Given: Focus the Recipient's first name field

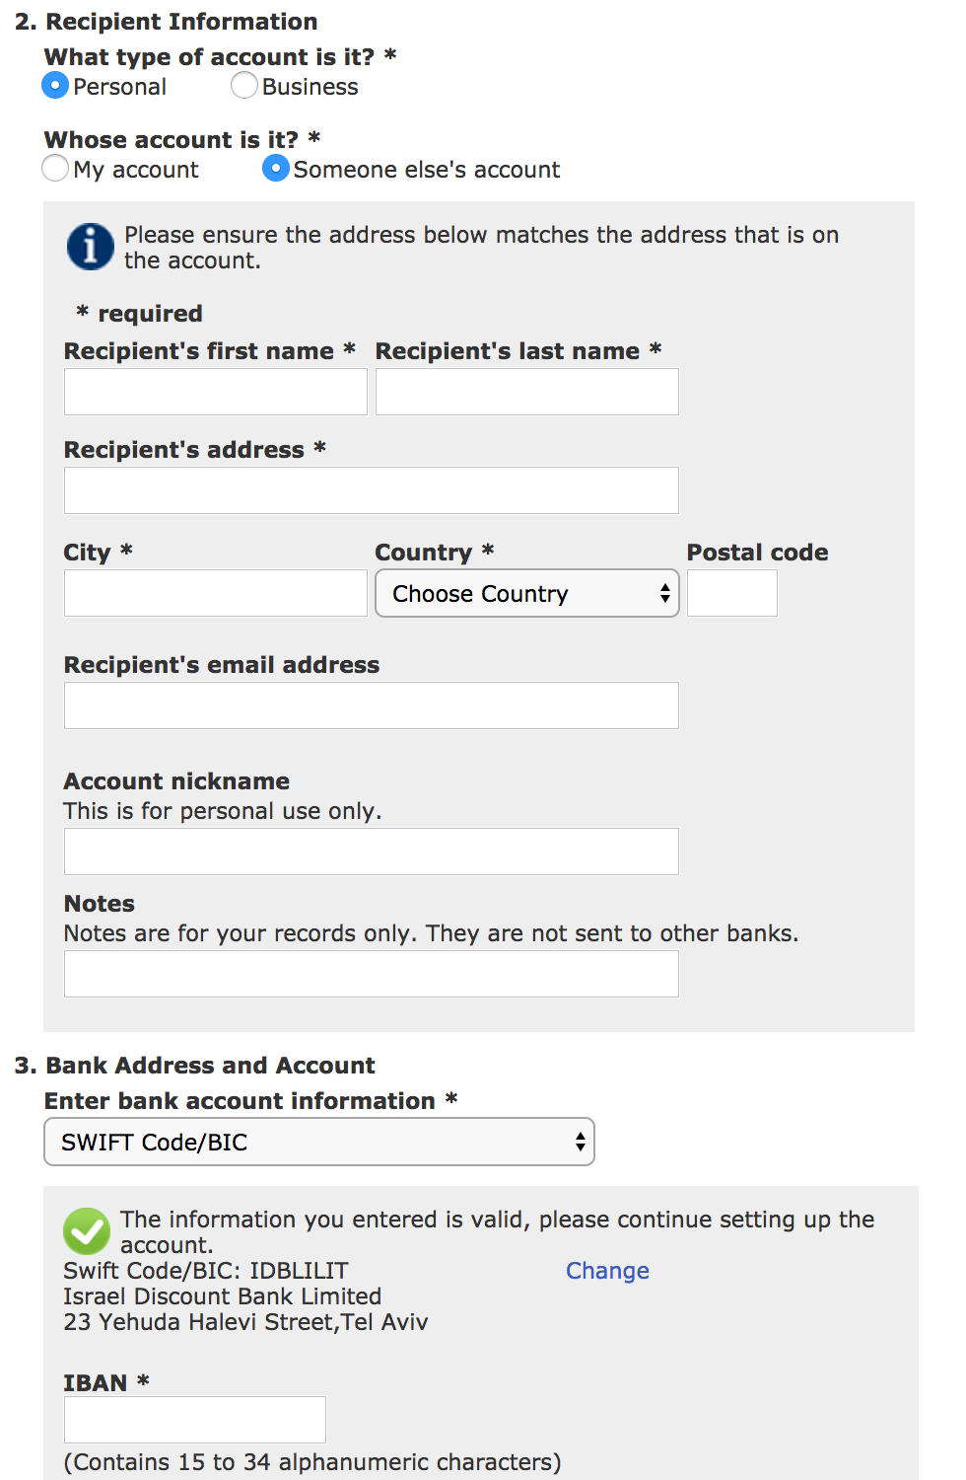Looking at the screenshot, I should (216, 392).
